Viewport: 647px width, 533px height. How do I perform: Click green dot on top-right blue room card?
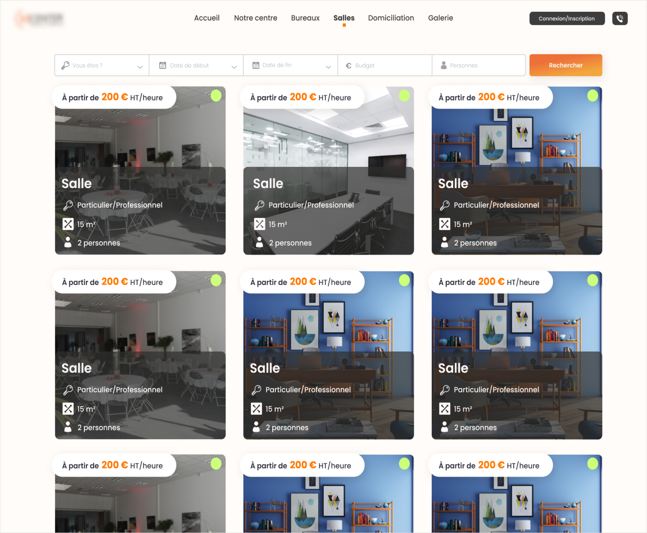(592, 96)
